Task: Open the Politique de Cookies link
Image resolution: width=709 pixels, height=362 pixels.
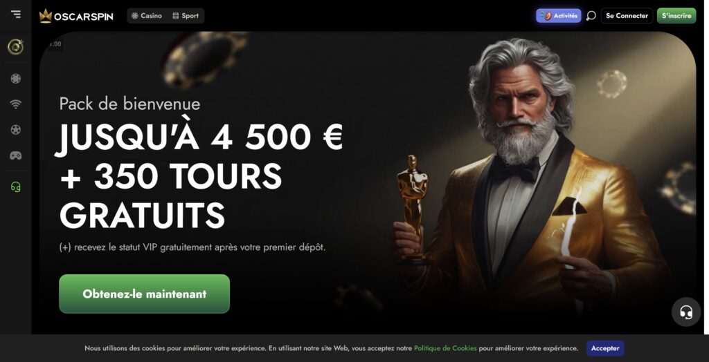Action: tap(445, 348)
